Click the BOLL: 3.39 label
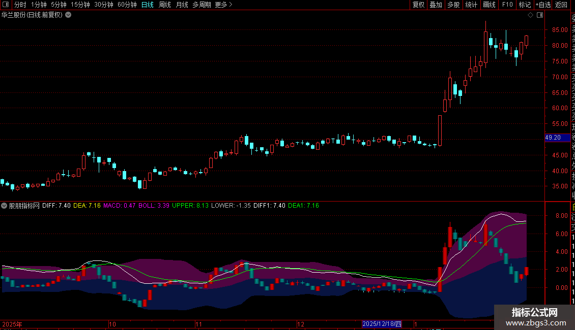 click(154, 206)
